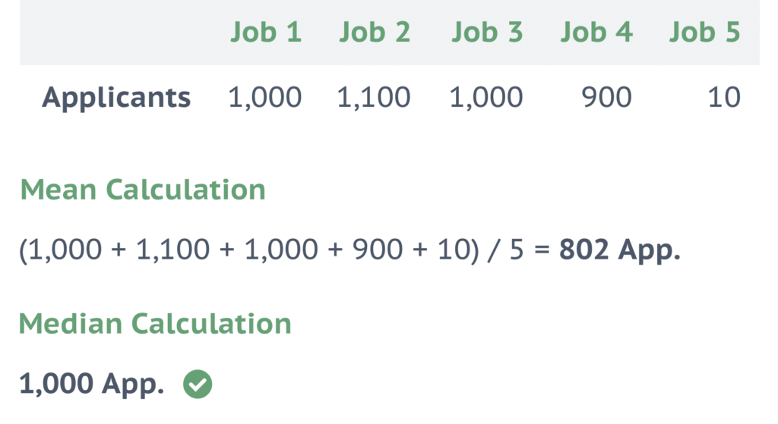Click the 1,000 App. median result
Viewport: 778px width, 424px height.
[91, 385]
